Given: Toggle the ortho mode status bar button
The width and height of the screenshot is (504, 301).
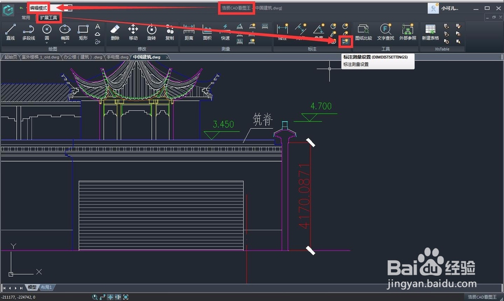Looking at the screenshot, I should click(118, 297).
